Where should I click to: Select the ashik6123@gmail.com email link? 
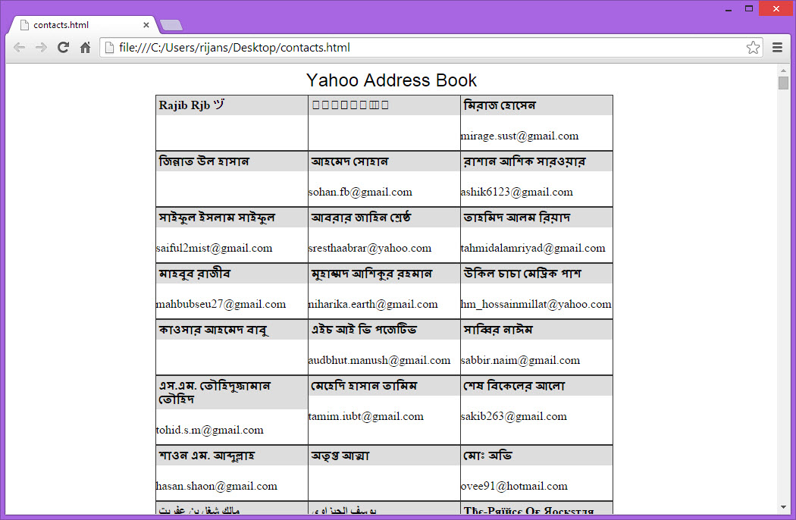click(516, 192)
